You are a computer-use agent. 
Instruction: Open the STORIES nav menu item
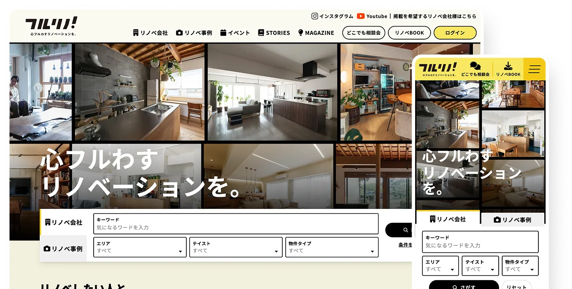[274, 33]
